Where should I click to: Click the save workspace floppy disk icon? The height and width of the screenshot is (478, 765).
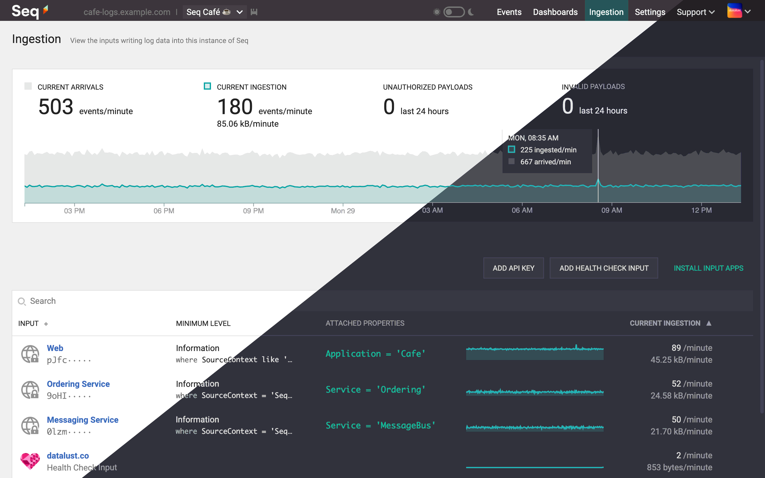[x=254, y=12]
